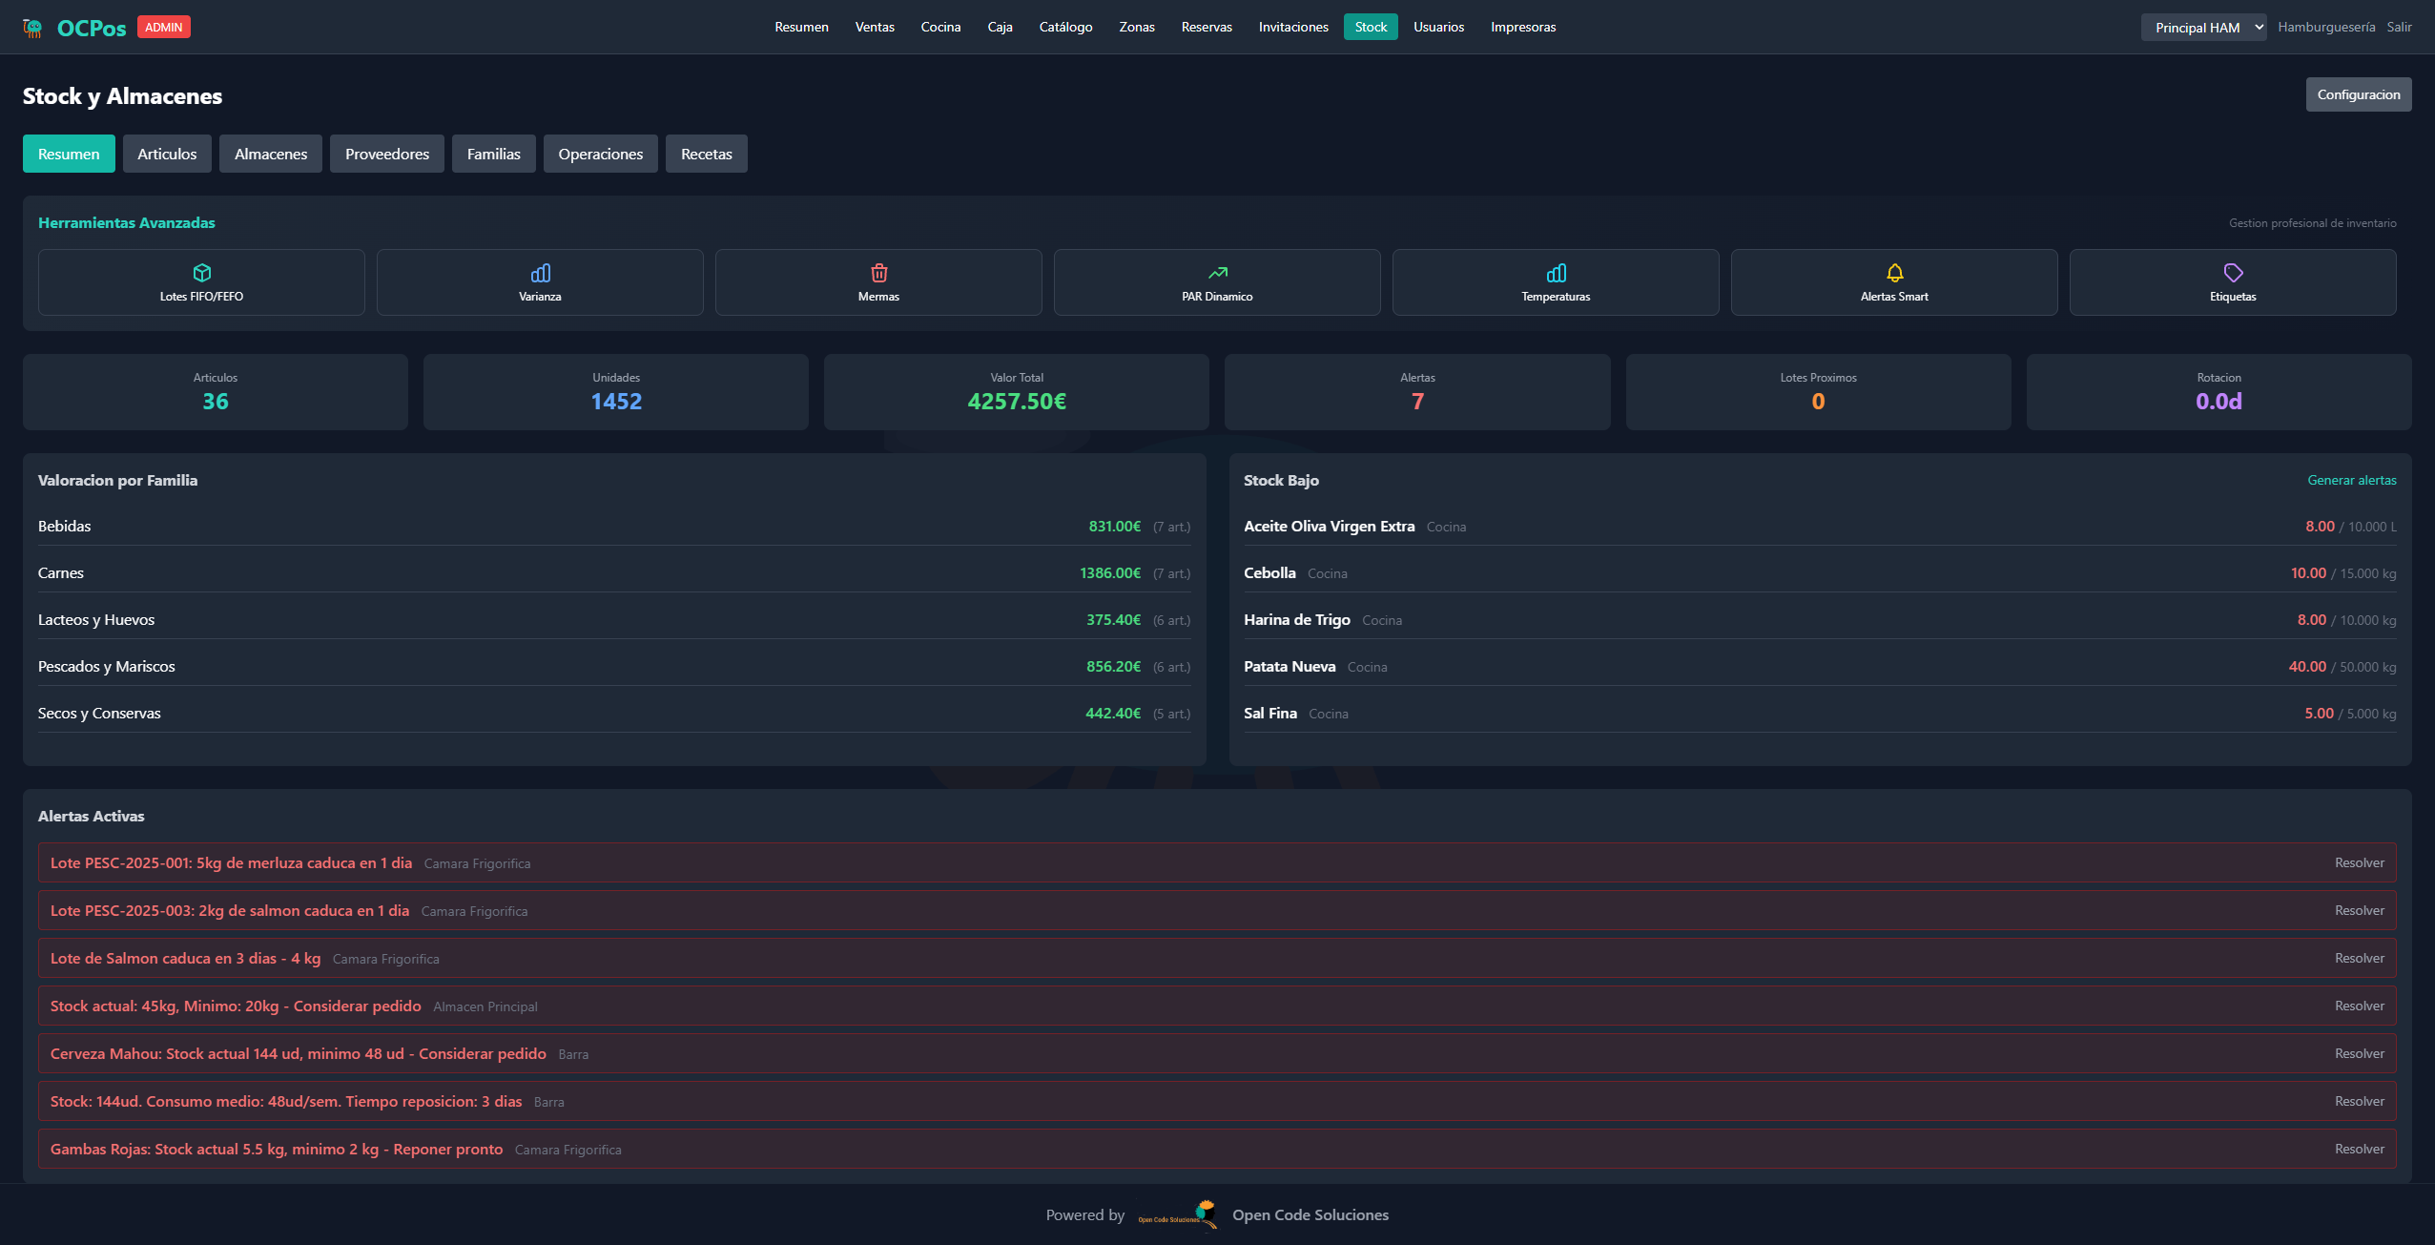Screen dimensions: 2435x1245
Task: Switch to the Familias tab
Action: tap(494, 154)
